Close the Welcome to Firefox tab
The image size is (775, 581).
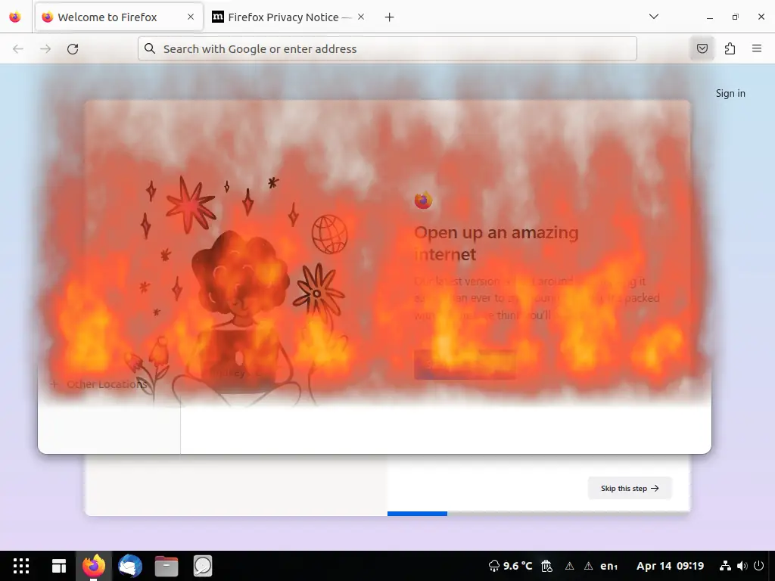191,17
